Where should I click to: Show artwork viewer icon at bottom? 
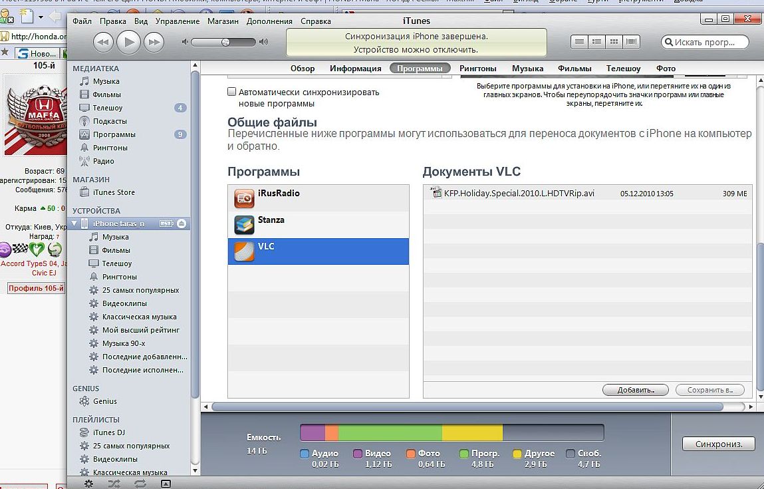click(166, 484)
